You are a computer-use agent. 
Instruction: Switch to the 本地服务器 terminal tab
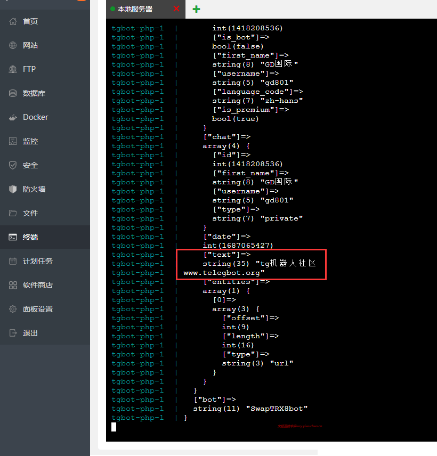tap(135, 9)
